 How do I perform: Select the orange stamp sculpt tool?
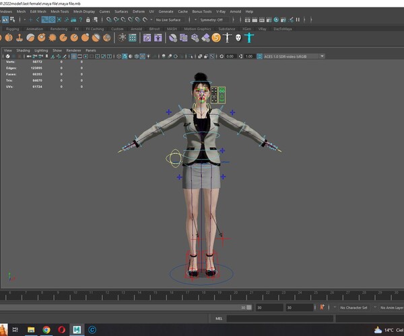click(x=20, y=38)
